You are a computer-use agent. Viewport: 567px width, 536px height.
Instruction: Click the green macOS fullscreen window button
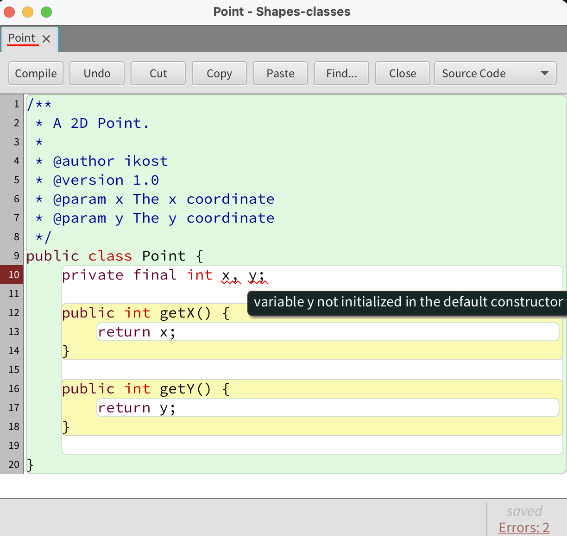click(x=46, y=12)
